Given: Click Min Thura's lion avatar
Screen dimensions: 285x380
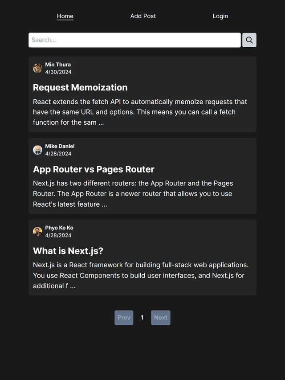Looking at the screenshot, I should (x=37, y=68).
